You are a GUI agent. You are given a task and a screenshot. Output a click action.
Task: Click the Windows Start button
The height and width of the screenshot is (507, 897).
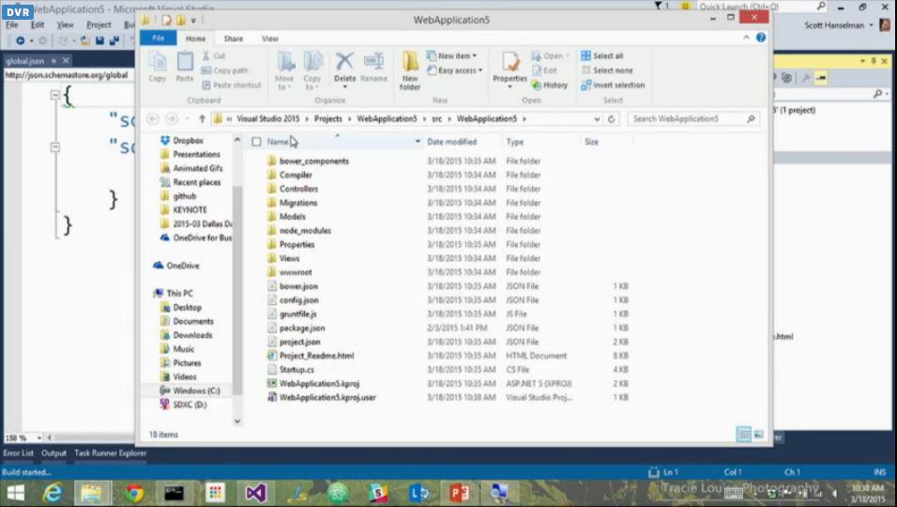(15, 493)
